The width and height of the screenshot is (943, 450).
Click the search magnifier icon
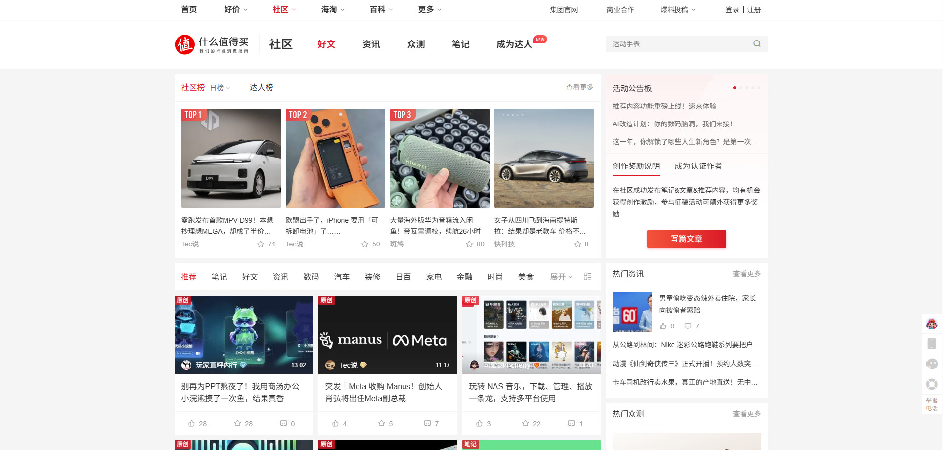[x=756, y=44]
